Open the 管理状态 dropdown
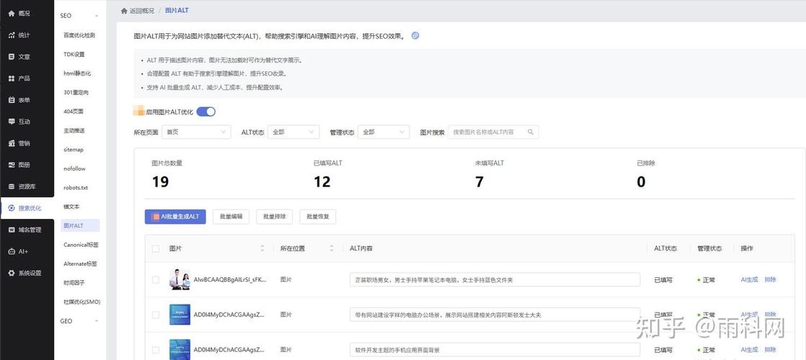This screenshot has height=360, width=806. (x=384, y=132)
